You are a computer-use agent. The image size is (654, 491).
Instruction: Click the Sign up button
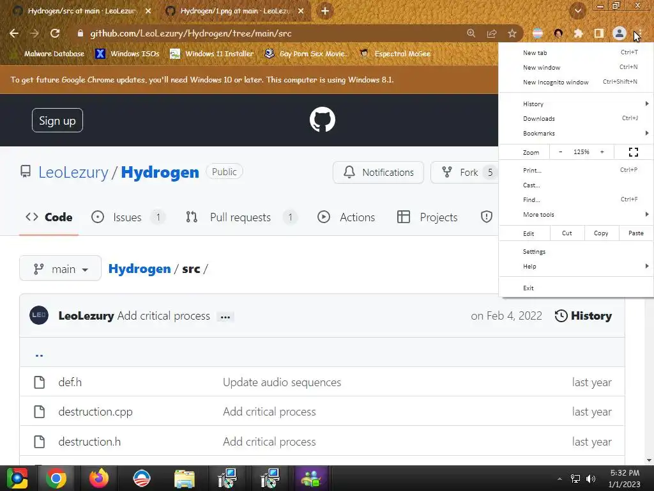(57, 120)
